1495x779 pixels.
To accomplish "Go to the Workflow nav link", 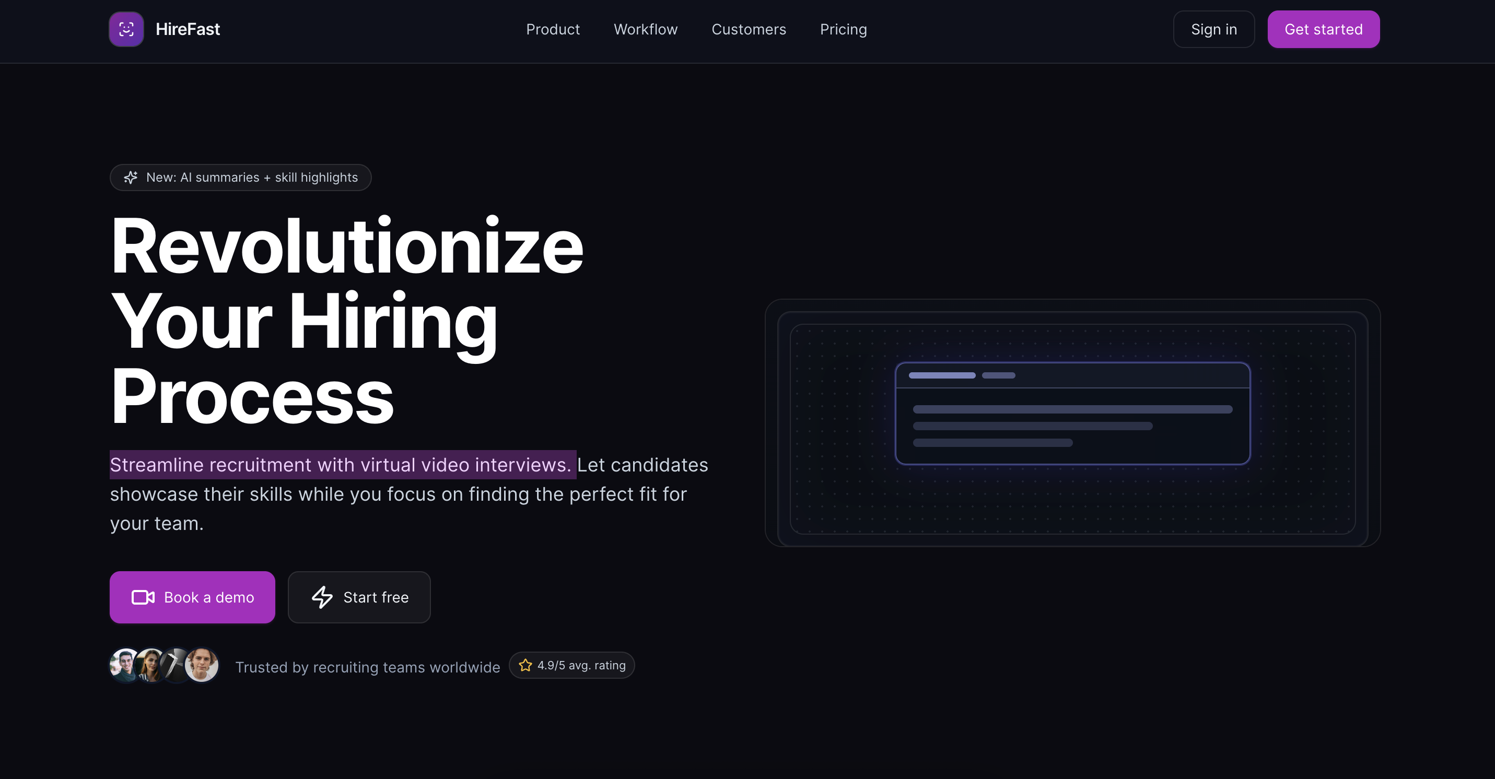I will click(645, 29).
